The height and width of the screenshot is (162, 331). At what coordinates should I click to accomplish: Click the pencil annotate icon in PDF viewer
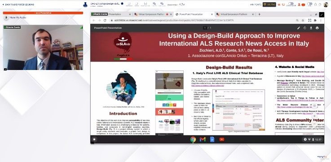pyautogui.click(x=299, y=28)
